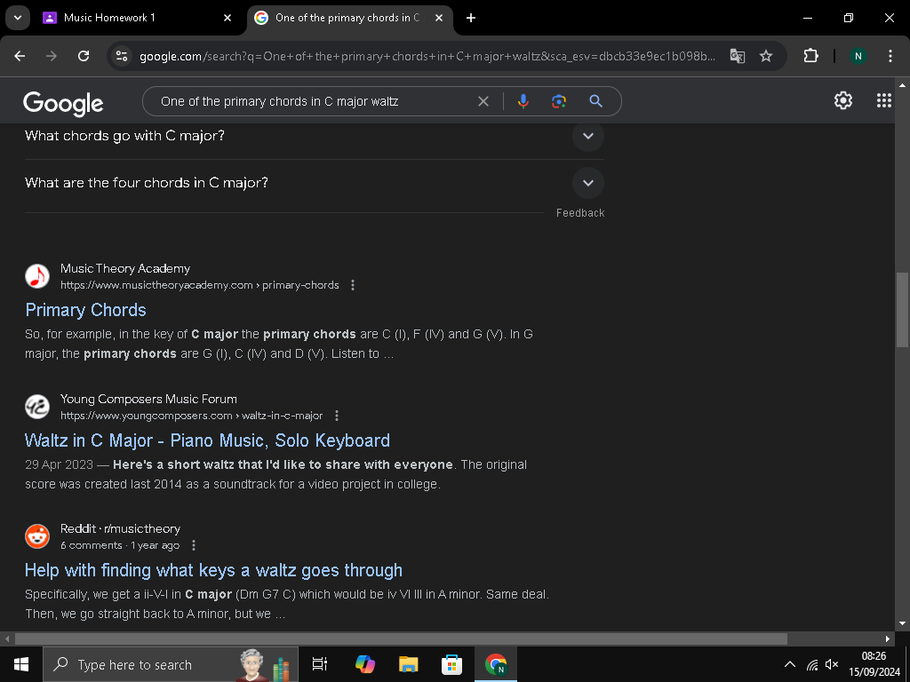This screenshot has height=682, width=910.
Task: Click the 'Music Theory Academy' source name
Action: (x=125, y=268)
